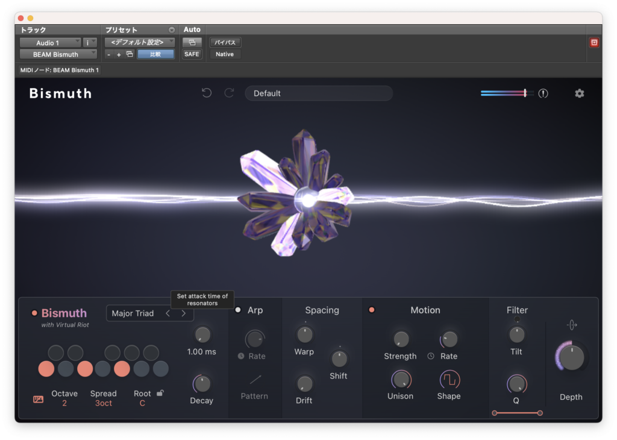Viewport: 617px width, 440px height.
Task: Toggle the B note key, last lower-row circle
Action: 160,369
